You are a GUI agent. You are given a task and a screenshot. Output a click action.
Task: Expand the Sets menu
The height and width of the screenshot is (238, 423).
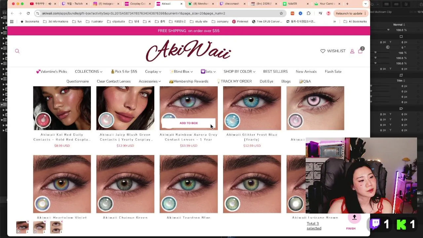(x=208, y=71)
